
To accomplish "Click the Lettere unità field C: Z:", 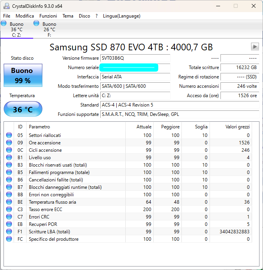I will (135, 96).
